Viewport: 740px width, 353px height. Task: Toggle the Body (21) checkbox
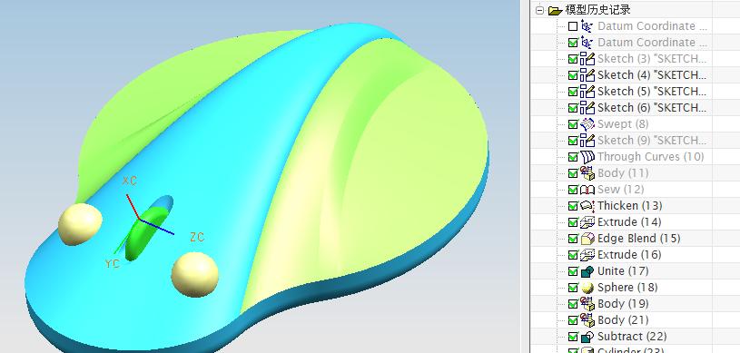pos(573,320)
